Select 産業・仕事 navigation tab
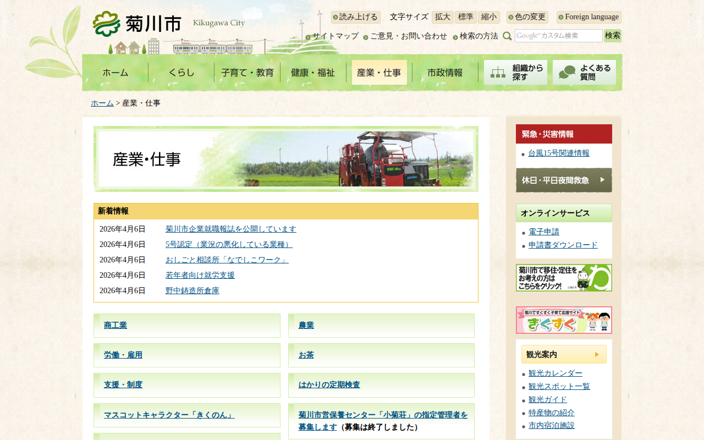704x440 pixels. [380, 73]
